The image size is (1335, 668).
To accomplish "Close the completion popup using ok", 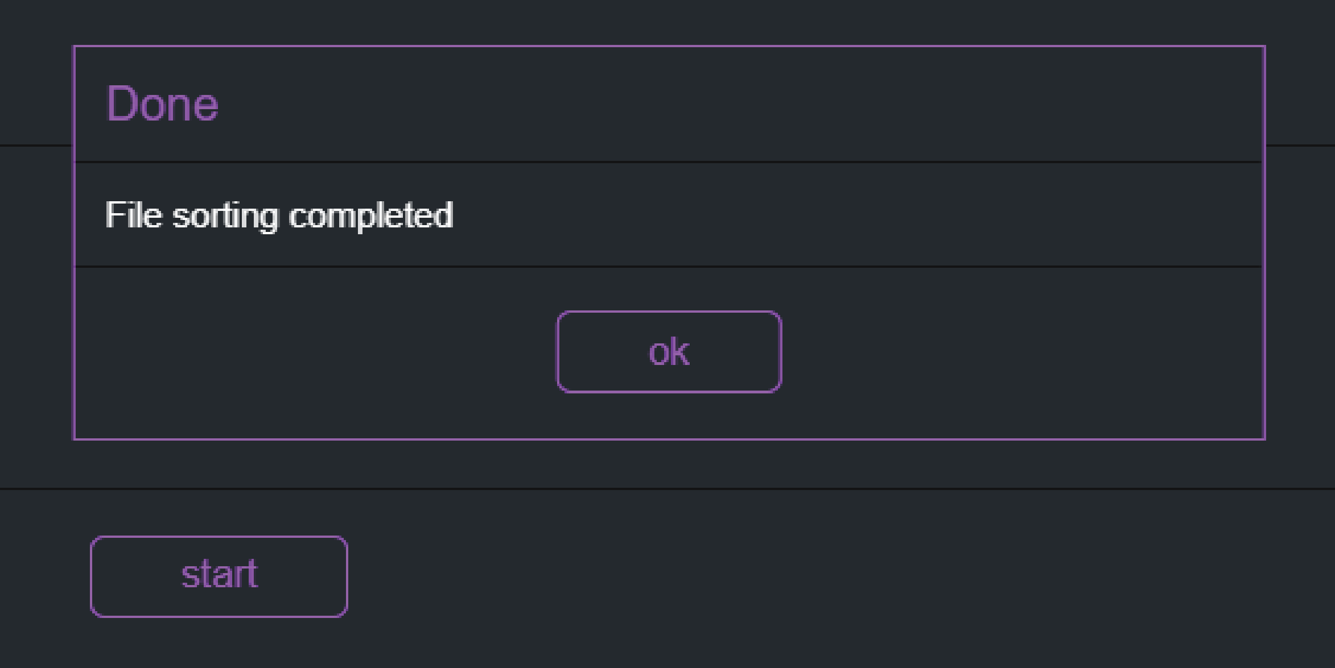I will pyautogui.click(x=669, y=352).
